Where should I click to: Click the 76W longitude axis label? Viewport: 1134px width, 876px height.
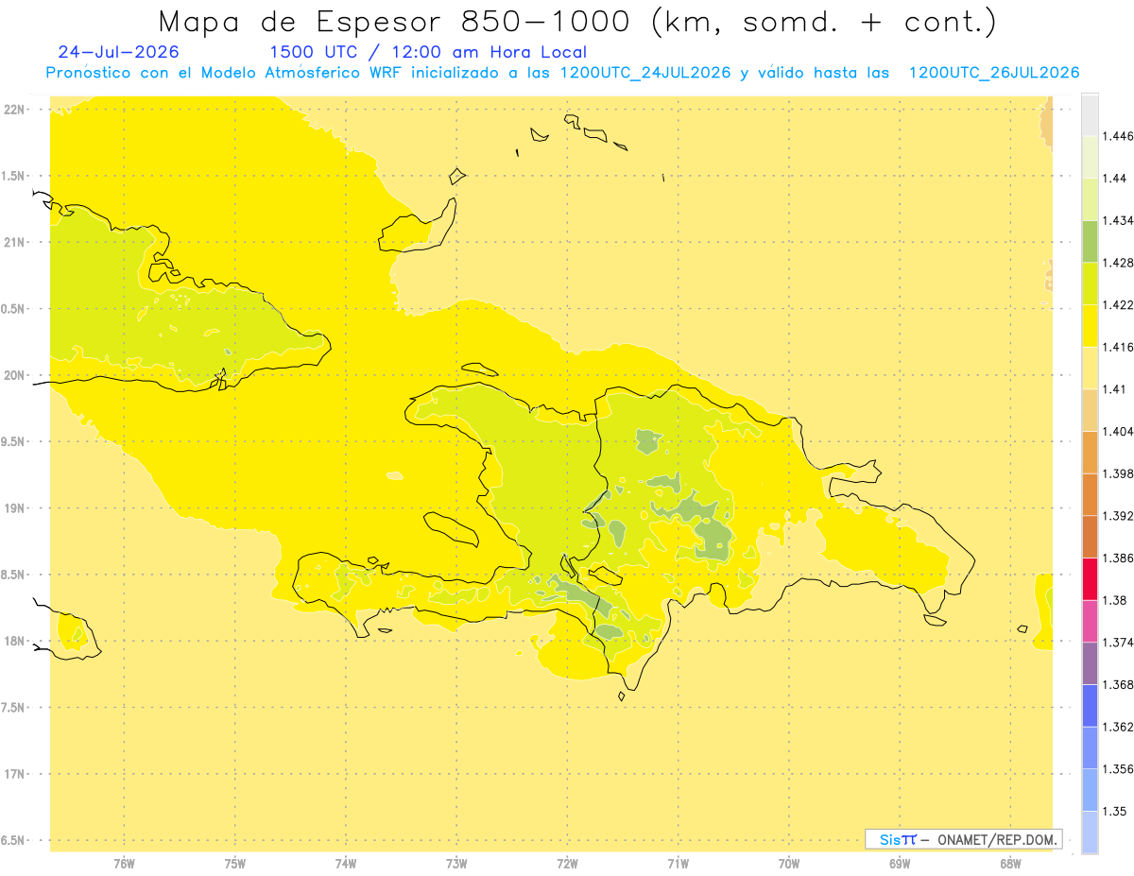point(124,863)
